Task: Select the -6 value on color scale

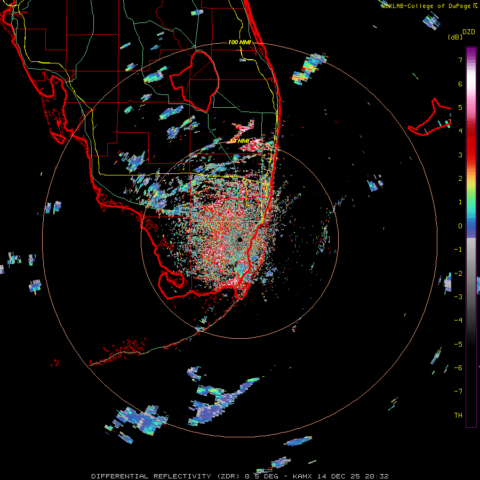Action: (458, 367)
